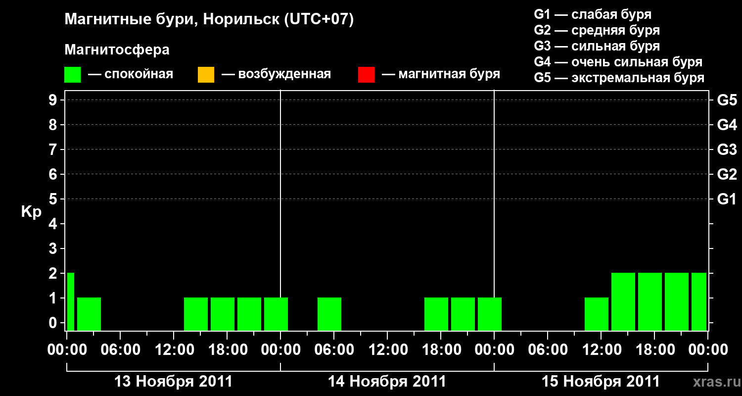Select the 'G1 — слабая буря' legend line

pos(593,14)
